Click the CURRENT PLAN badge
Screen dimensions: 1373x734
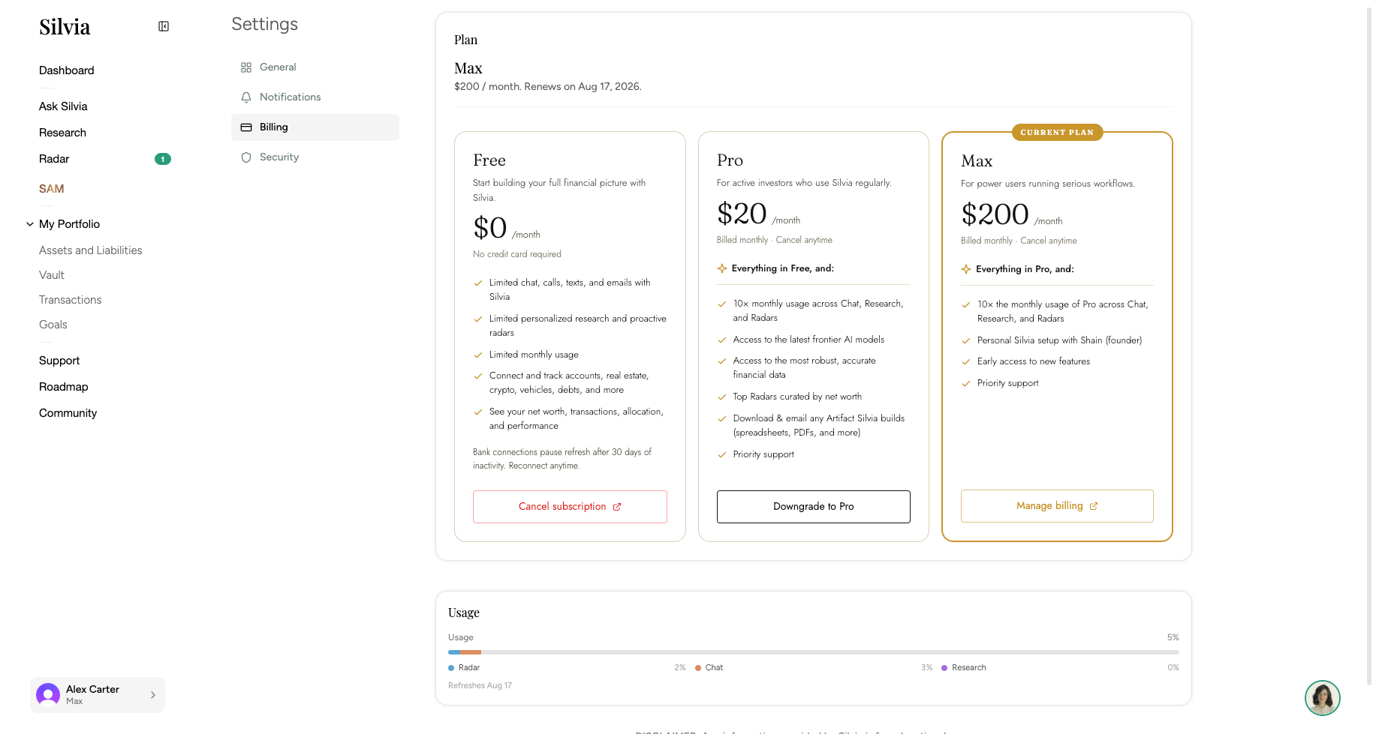[x=1057, y=133]
